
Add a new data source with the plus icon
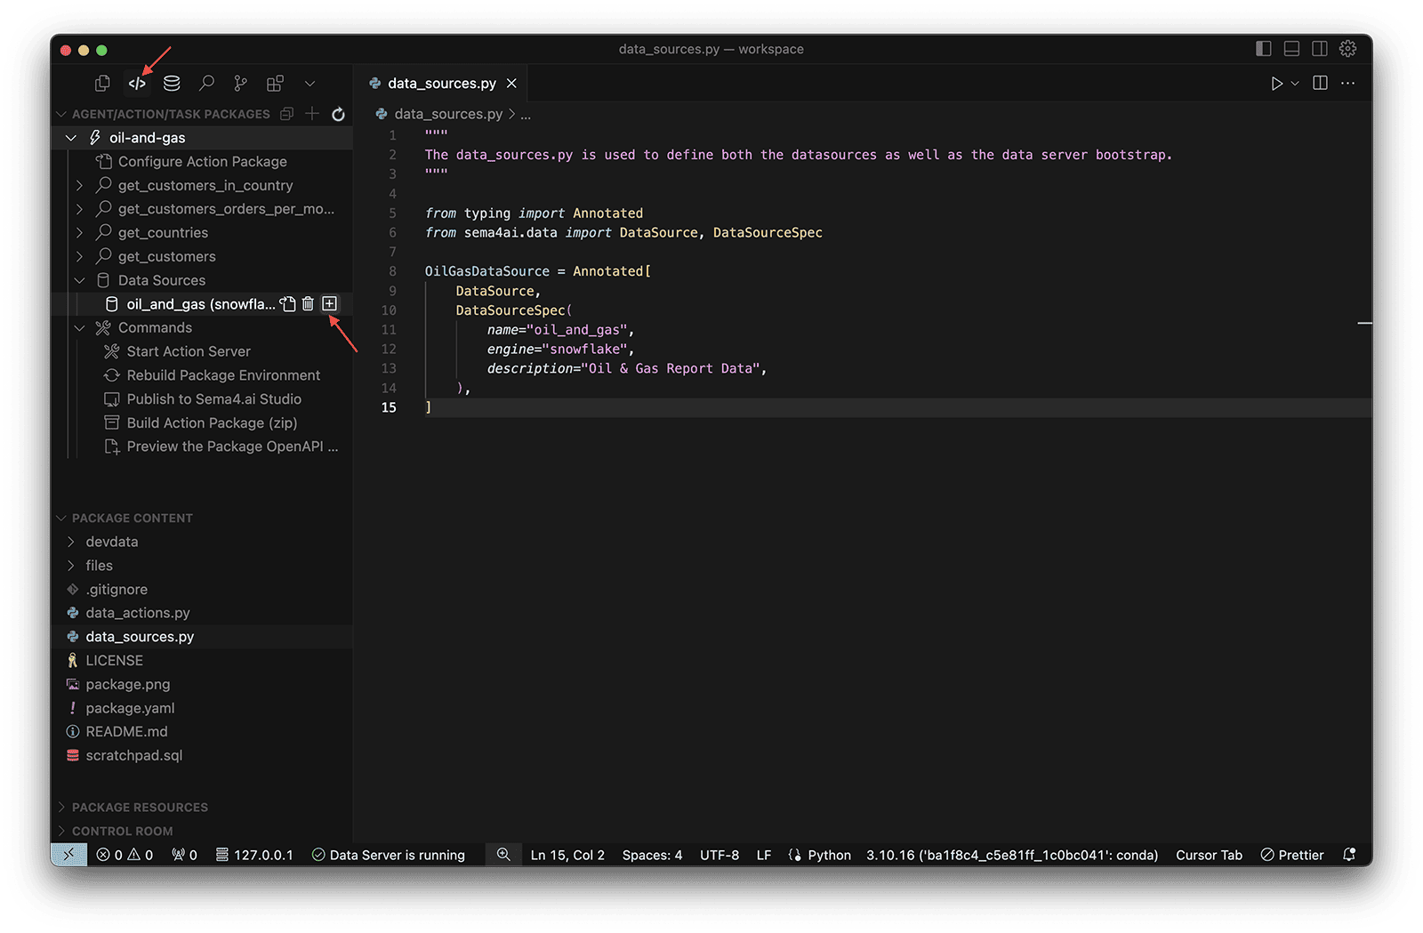tap(330, 303)
